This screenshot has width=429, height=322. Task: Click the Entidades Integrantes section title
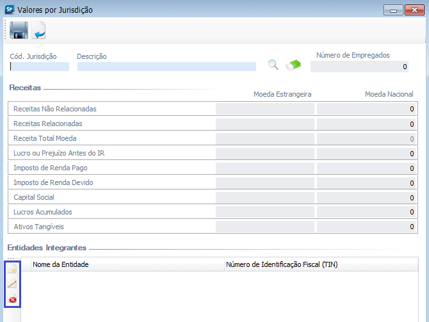(x=47, y=248)
